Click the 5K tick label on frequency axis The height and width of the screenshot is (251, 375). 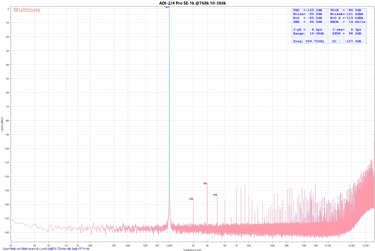point(225,245)
